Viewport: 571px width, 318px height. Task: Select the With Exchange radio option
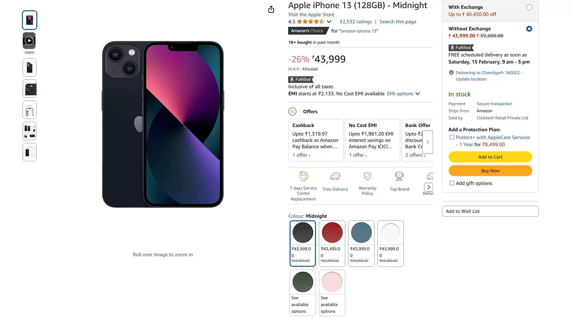(529, 7)
